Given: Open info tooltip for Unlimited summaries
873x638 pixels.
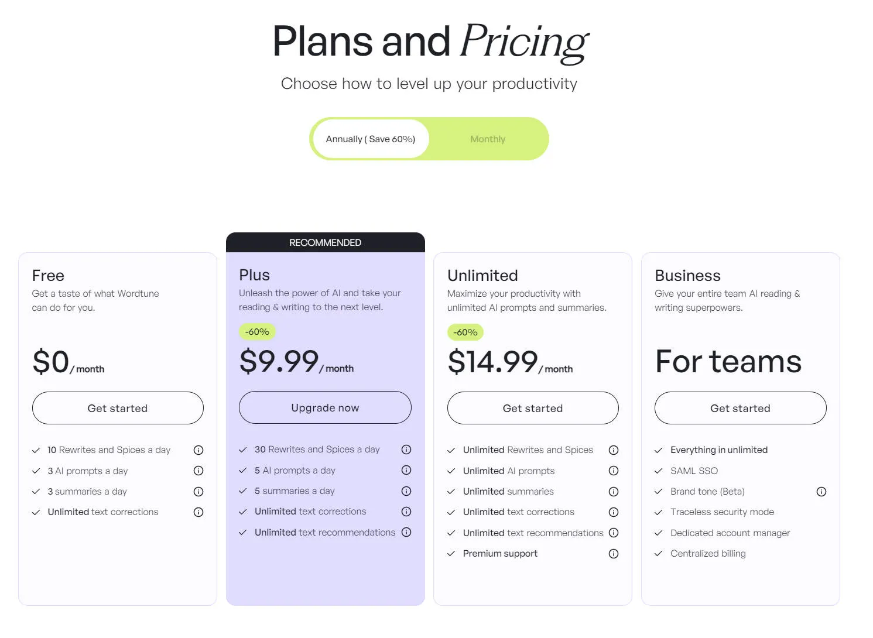Looking at the screenshot, I should point(613,491).
